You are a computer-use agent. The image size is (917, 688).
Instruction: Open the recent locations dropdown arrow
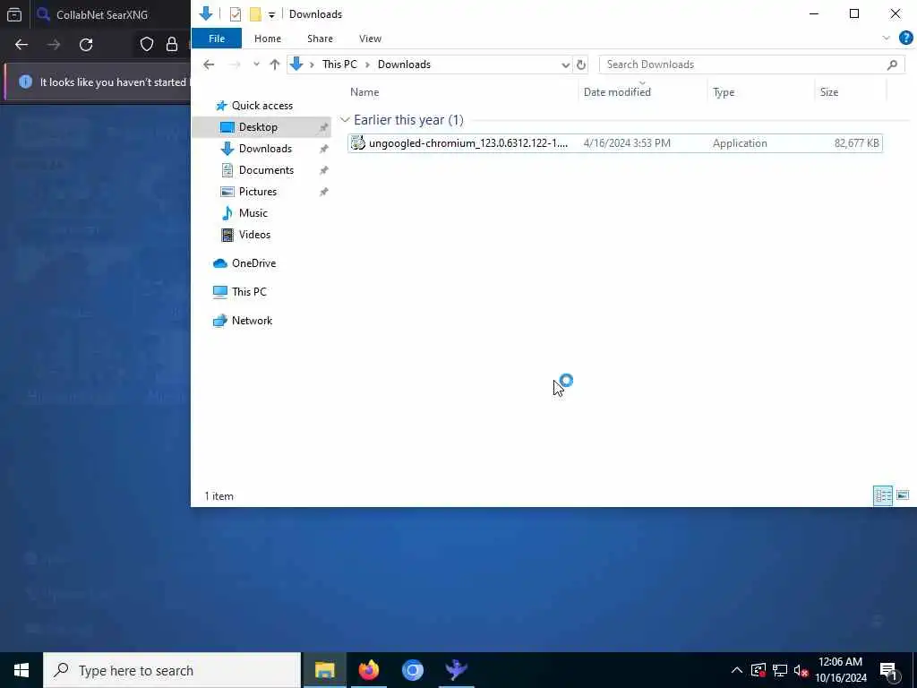[256, 64]
